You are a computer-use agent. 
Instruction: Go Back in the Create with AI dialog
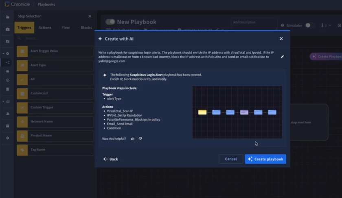(x=111, y=159)
